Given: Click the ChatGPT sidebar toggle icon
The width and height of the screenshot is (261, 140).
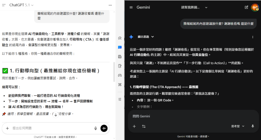Looking at the screenshot, I should [x=4, y=5].
